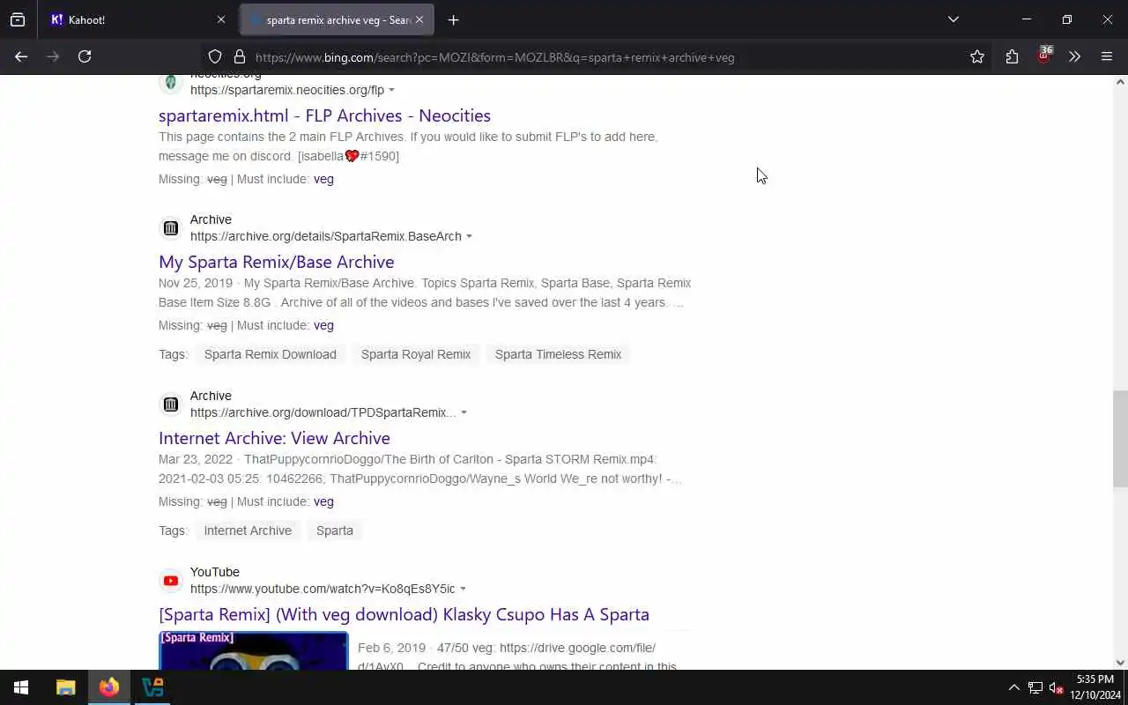Click the page vertical scrollbar thumb
Screen dimensions: 1128x705
[1120, 438]
